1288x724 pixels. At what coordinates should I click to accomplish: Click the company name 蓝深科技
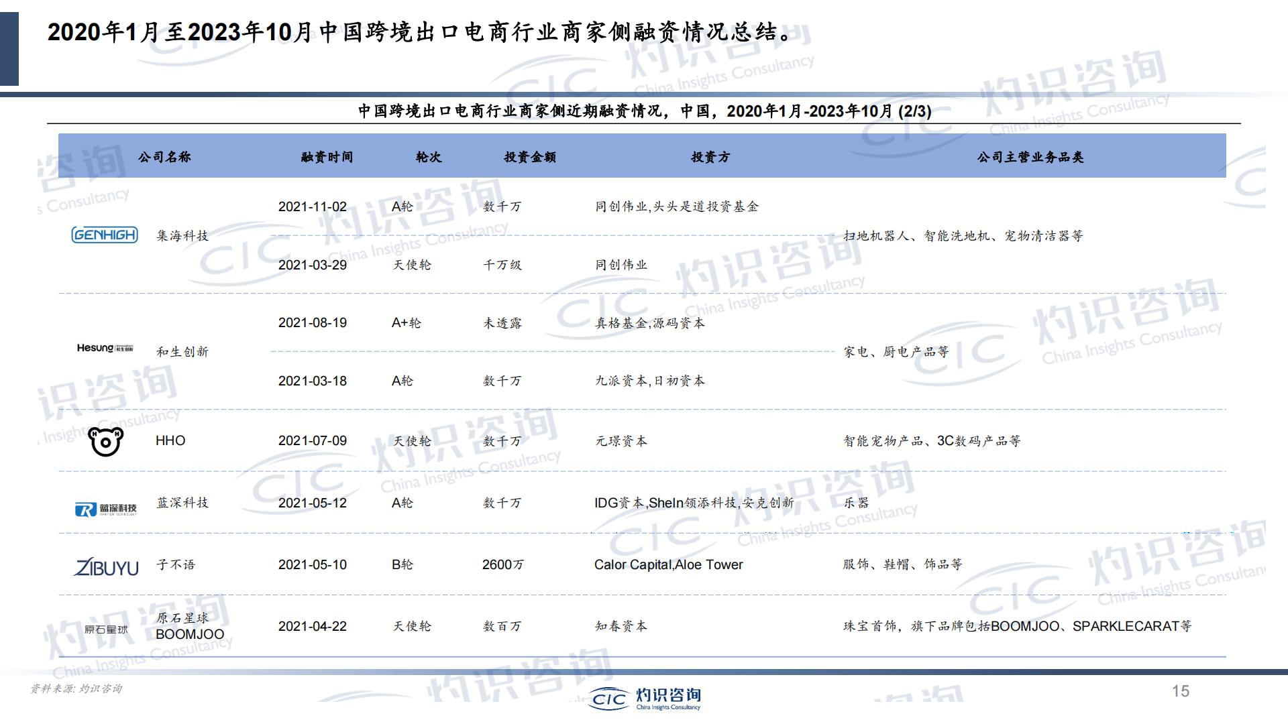pos(182,502)
